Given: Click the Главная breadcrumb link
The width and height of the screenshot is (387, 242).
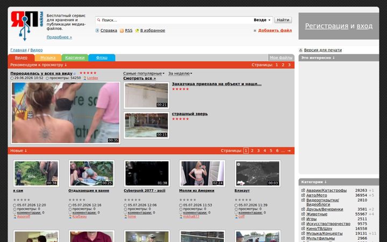Looking at the screenshot, I should pos(18,50).
